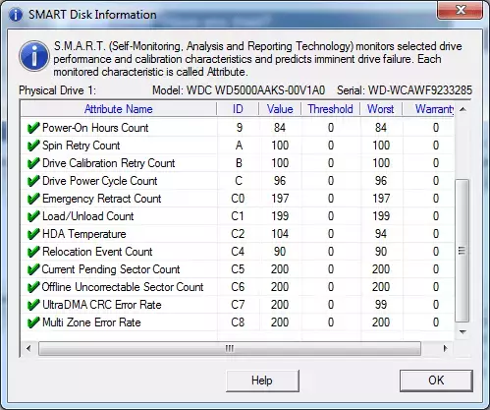Click the horizontal scrollbar left arrow
The image size is (490, 410).
pos(28,348)
